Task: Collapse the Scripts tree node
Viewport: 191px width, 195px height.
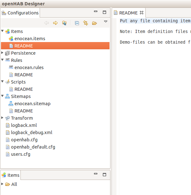Action: click(3, 81)
